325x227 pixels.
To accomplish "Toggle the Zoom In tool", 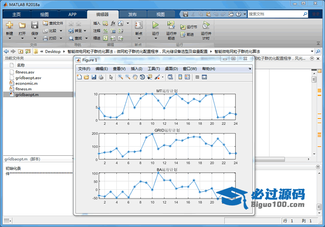I will coord(120,77).
